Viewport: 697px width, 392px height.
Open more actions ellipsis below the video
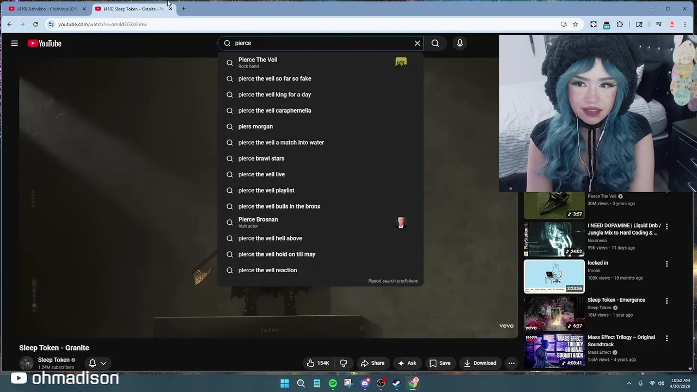pyautogui.click(x=511, y=363)
